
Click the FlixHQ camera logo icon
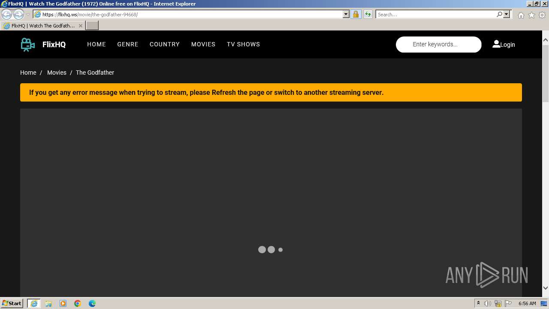click(28, 45)
